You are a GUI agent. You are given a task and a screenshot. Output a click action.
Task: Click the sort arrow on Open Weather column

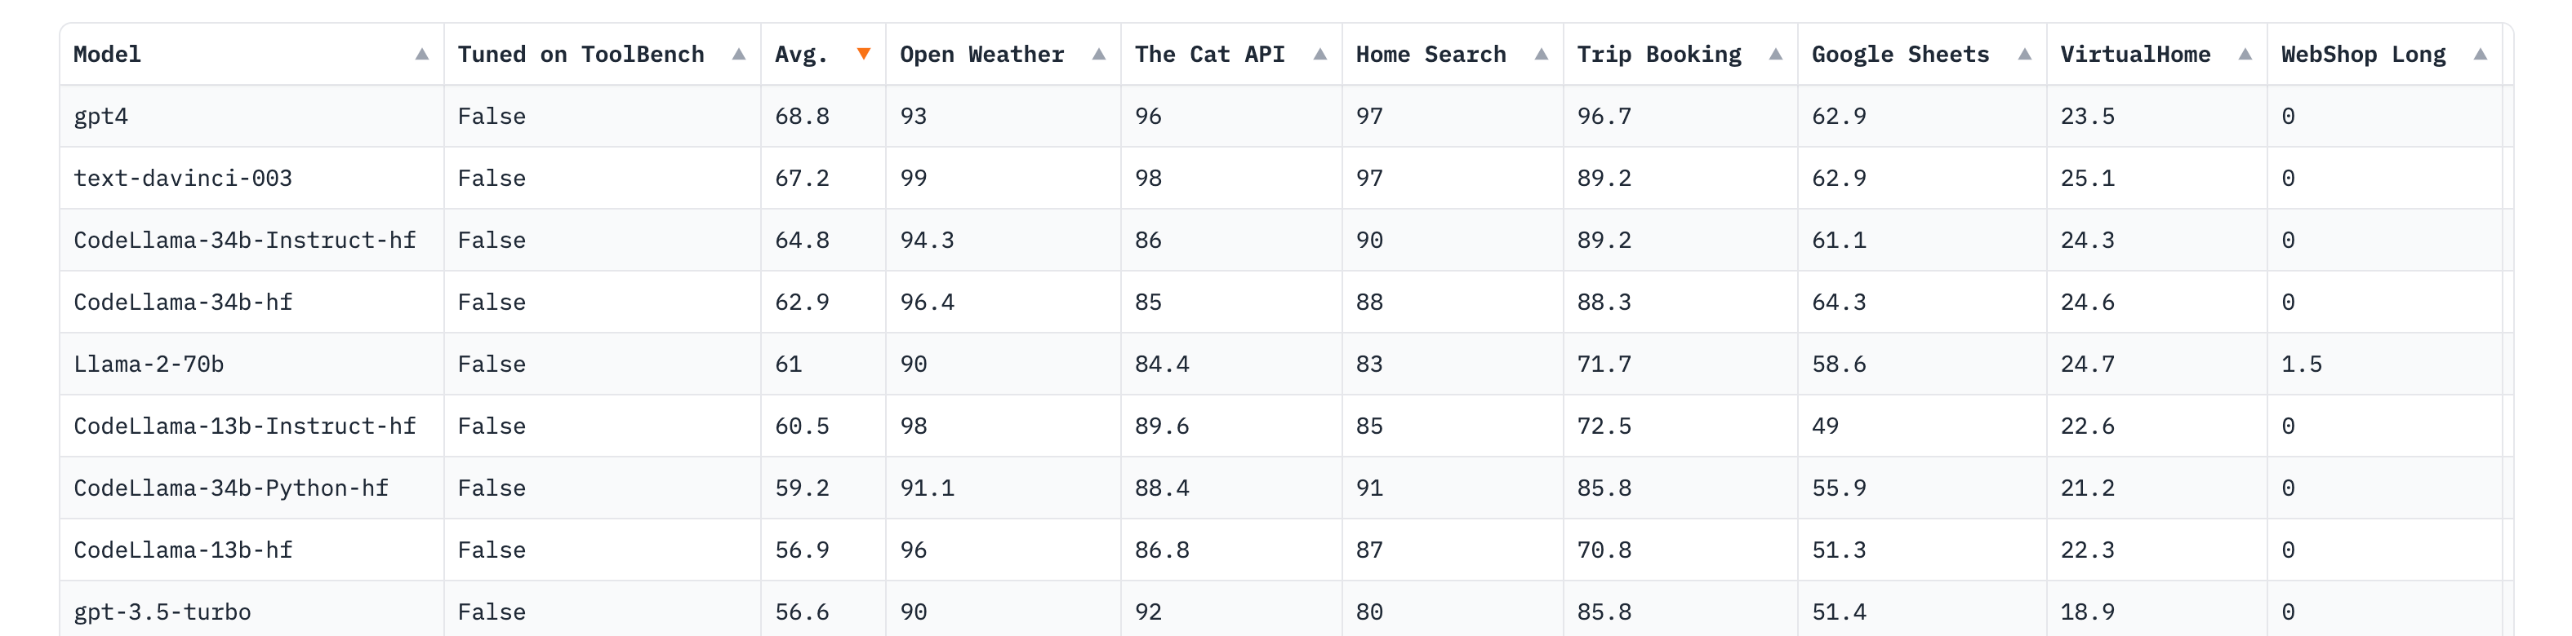tap(1097, 55)
